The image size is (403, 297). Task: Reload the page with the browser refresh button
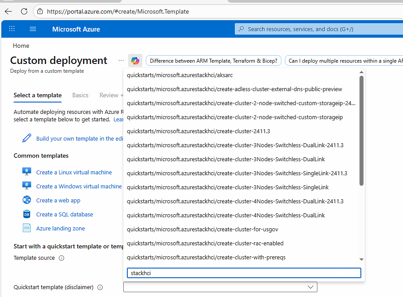coord(24,11)
